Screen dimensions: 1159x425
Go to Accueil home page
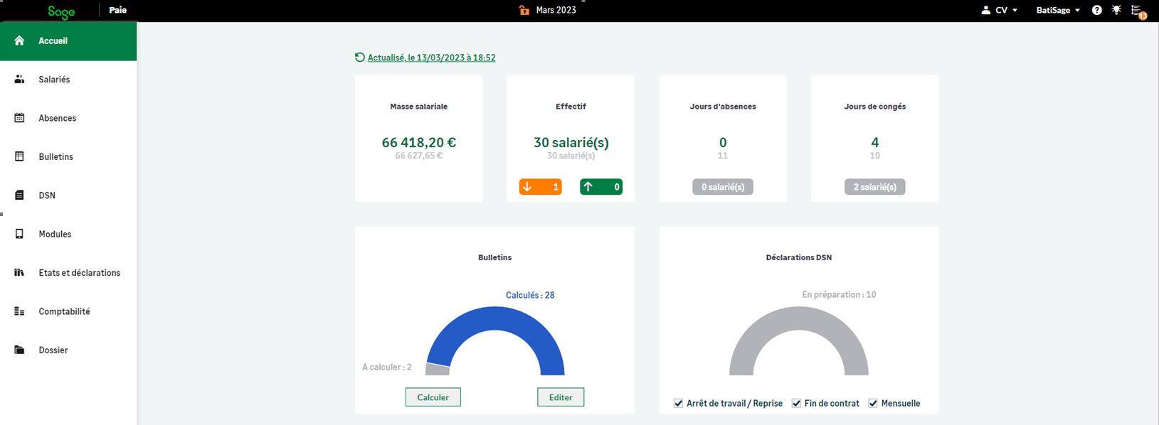tap(68, 41)
